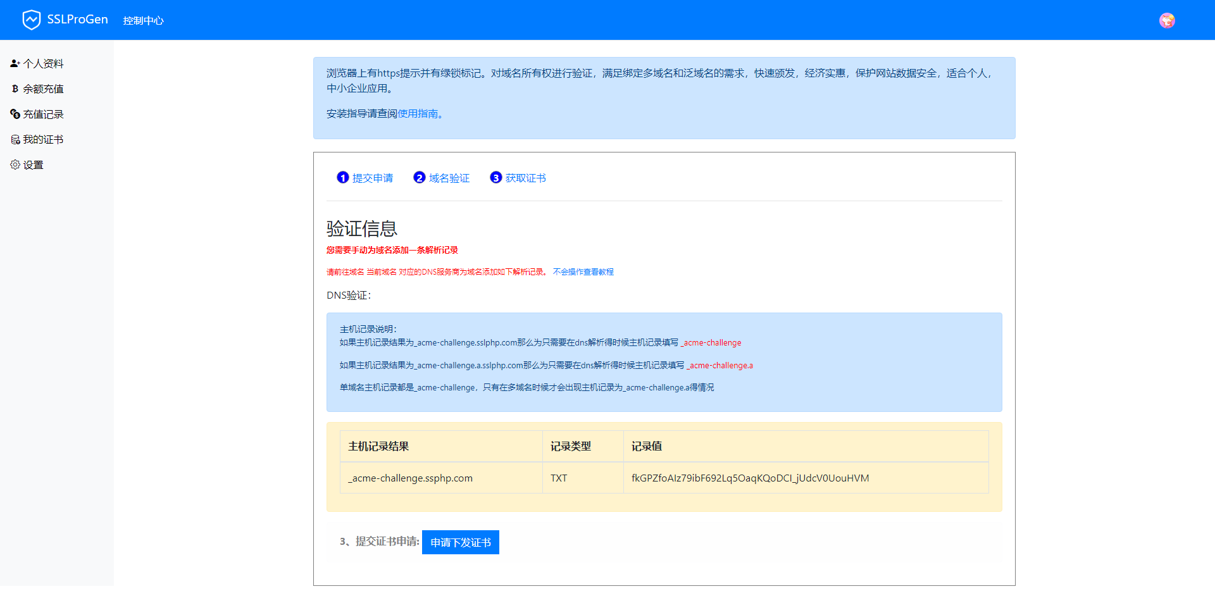Open the 使用指南 link
This screenshot has width=1215, height=603.
[x=419, y=114]
